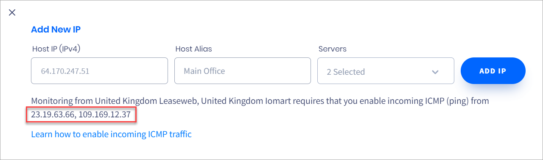Viewport: 543px width, 160px height.
Task: Click the Servers label above the dropdown
Action: (332, 49)
